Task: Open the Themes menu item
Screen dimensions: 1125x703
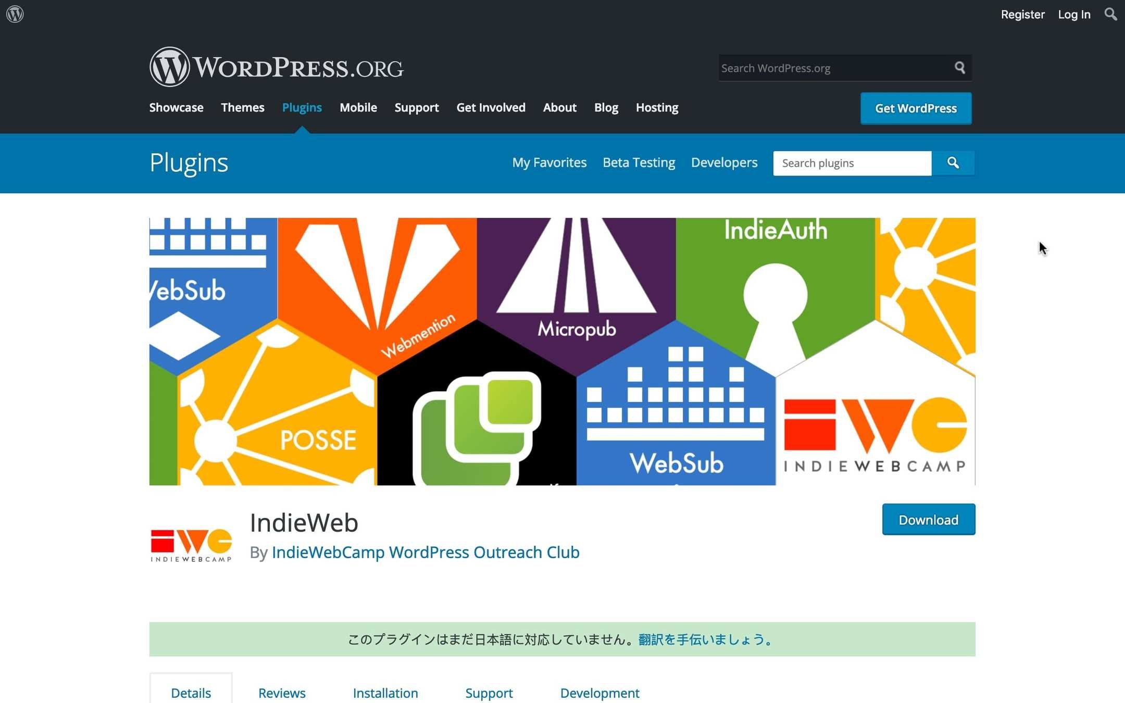Action: point(242,108)
